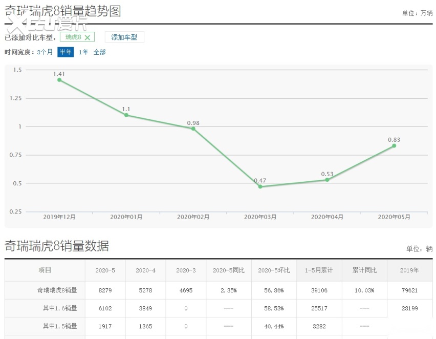Click the 2020年02月 x-axis label
436x339 pixels.
(193, 217)
